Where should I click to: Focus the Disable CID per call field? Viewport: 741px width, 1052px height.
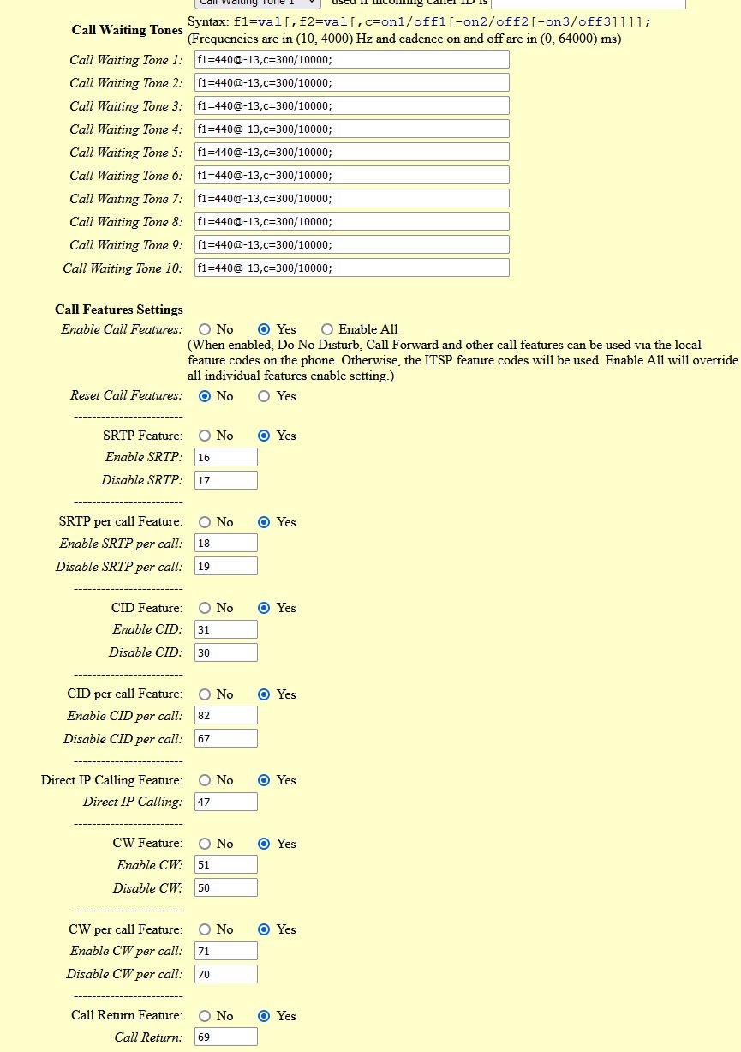coord(226,739)
